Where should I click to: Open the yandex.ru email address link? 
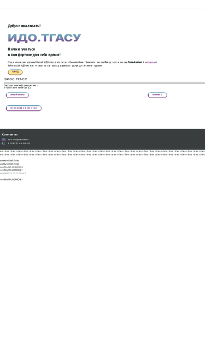point(18,140)
